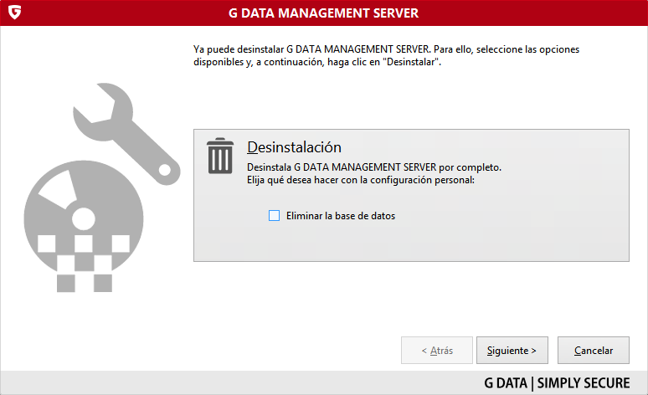Click "Desinstala G DATA MANAGEMENT SERVER por completo" text
The image size is (648, 395).
coord(373,167)
